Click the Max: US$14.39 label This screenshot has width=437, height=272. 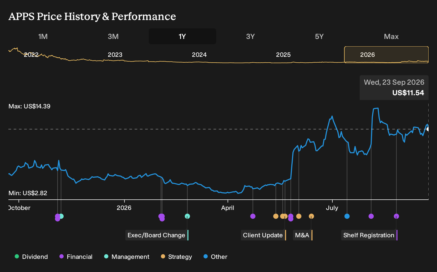(x=29, y=106)
